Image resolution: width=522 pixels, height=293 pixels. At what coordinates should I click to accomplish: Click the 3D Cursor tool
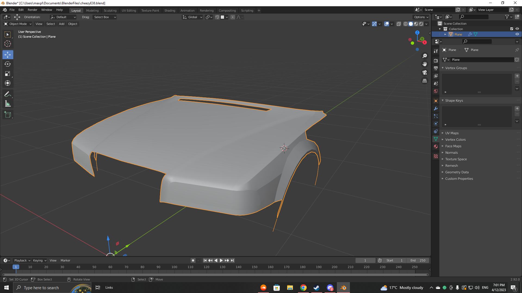point(8,44)
